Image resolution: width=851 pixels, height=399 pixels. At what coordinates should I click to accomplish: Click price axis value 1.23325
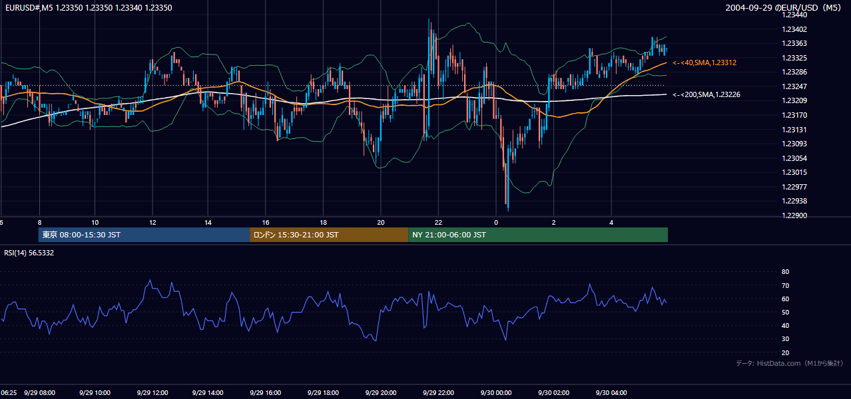[794, 58]
